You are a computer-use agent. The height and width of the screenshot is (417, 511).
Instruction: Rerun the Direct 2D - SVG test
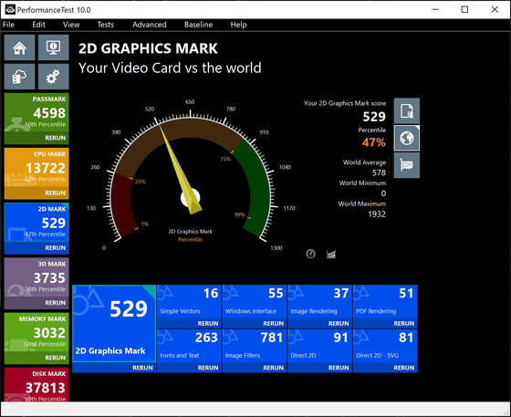[x=403, y=368]
